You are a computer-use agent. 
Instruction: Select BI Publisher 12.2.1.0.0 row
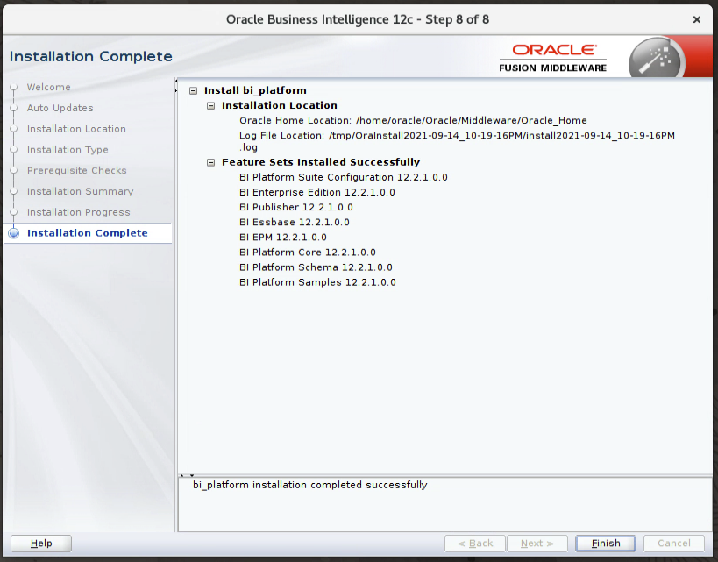pos(295,208)
